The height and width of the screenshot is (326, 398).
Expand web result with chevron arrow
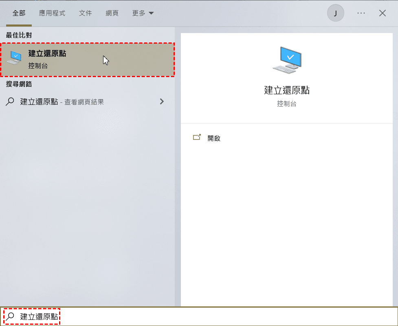point(162,102)
